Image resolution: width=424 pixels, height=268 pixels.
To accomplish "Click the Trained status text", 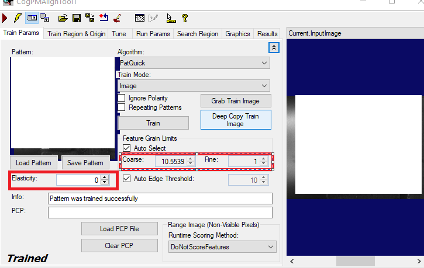I will coord(27,259).
